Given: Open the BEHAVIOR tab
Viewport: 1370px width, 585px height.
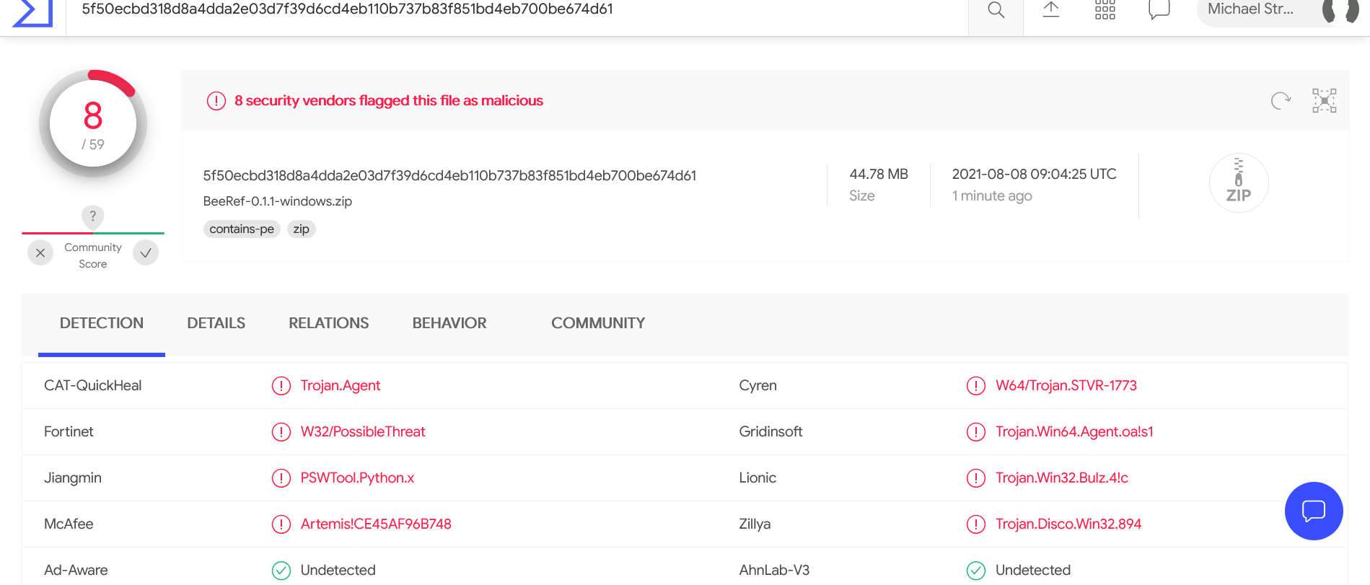Looking at the screenshot, I should 449,323.
